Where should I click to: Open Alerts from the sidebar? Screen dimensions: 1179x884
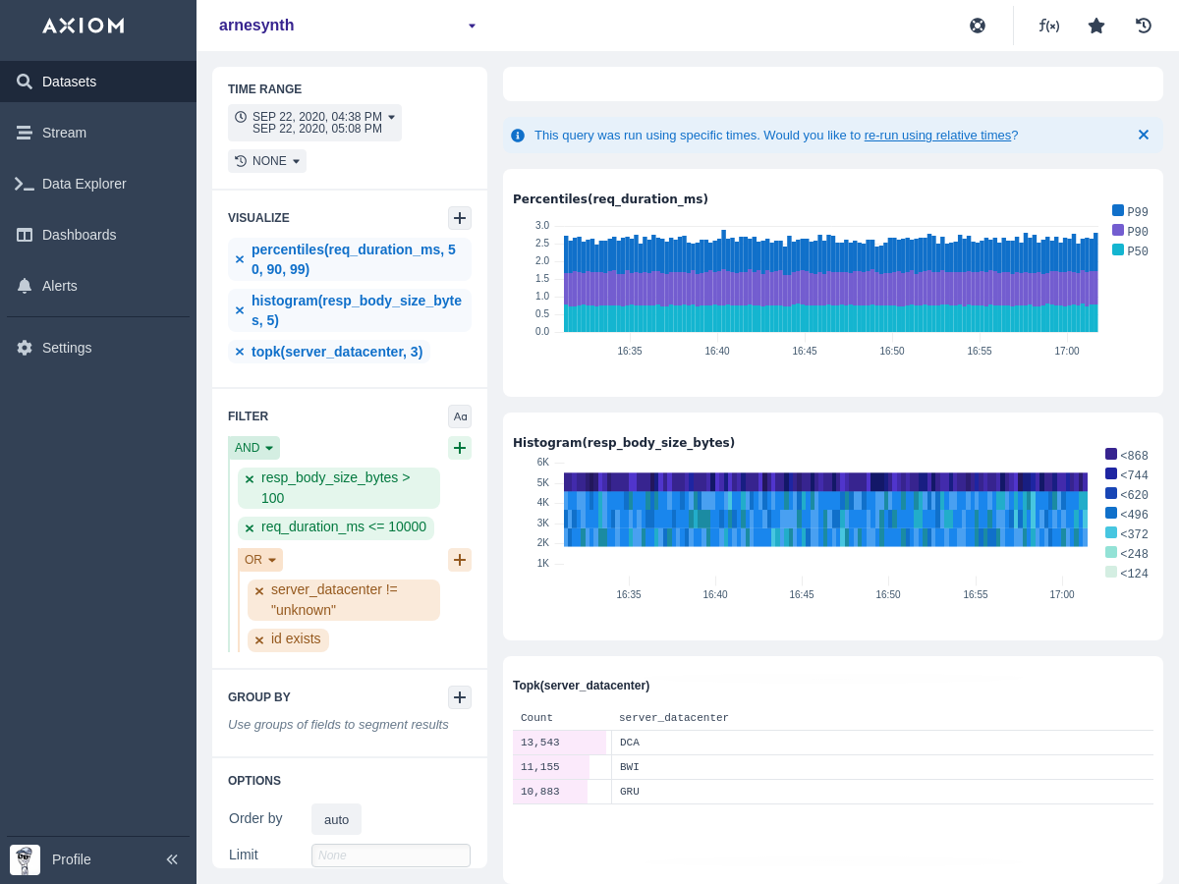click(59, 286)
